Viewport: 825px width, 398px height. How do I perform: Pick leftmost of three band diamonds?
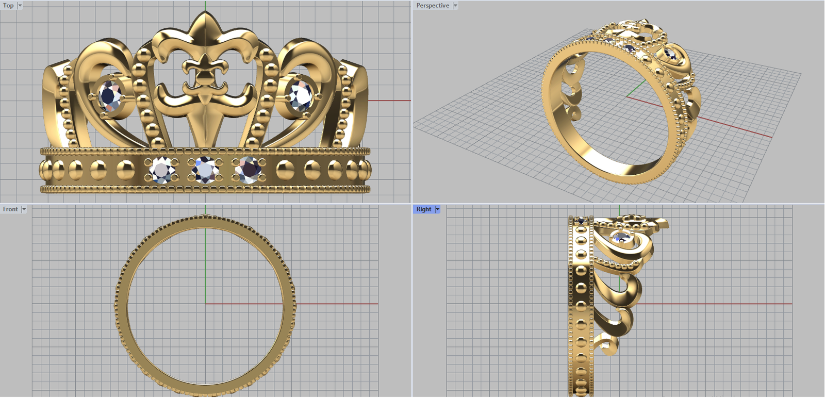tap(161, 170)
